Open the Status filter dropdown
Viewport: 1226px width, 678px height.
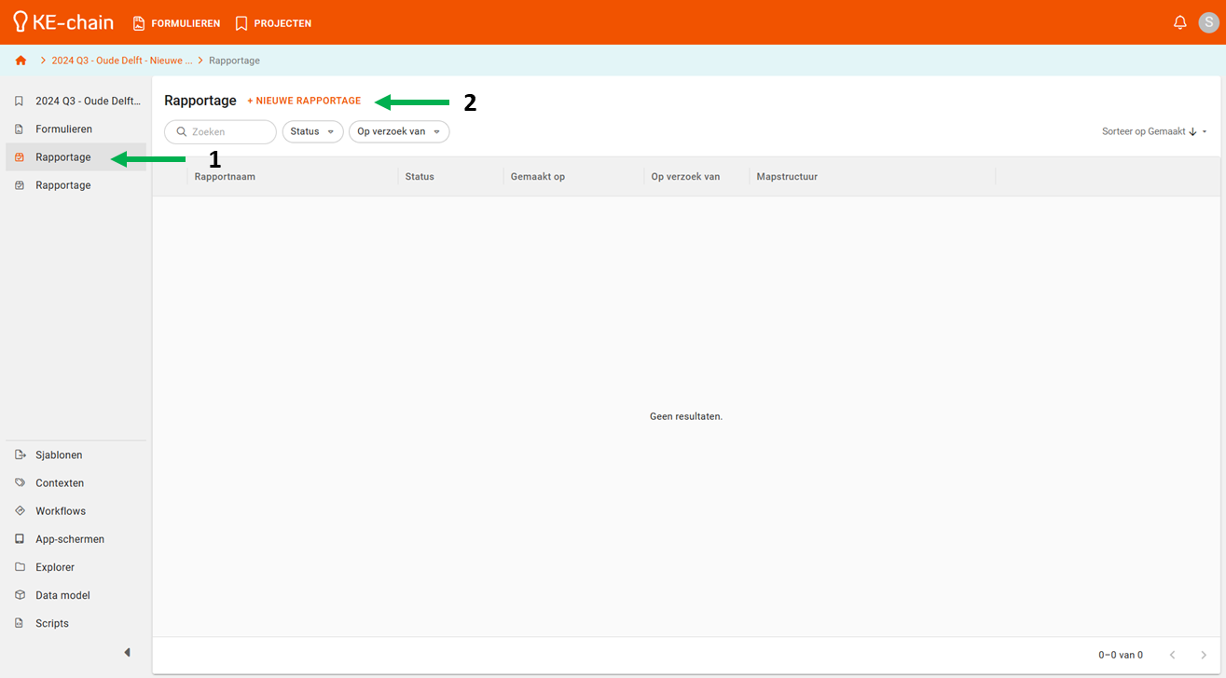[x=312, y=132]
